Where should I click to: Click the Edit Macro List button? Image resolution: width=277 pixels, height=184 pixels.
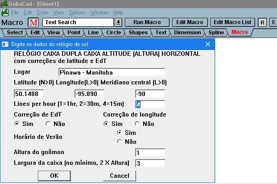point(232,22)
